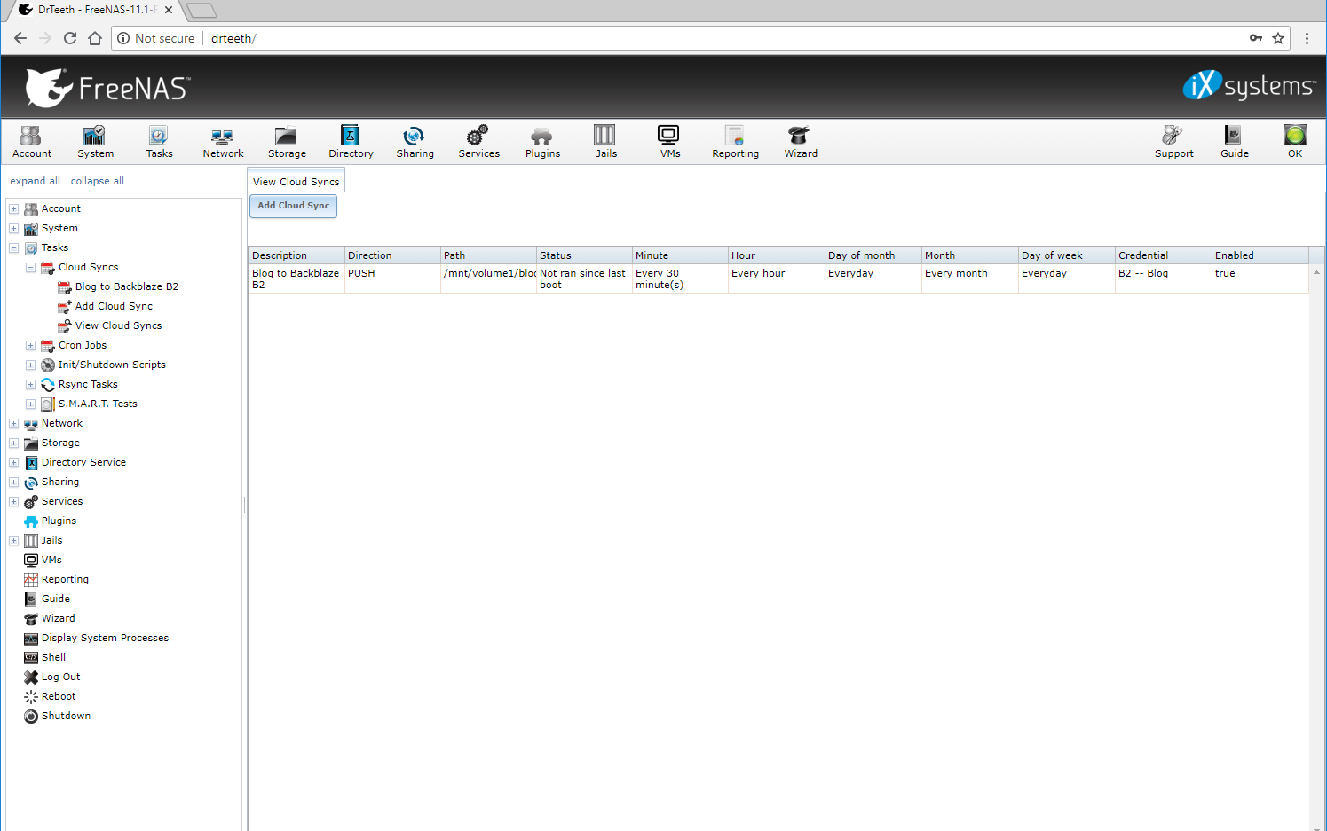Select Shell in the sidebar tree
The image size is (1327, 831).
(53, 658)
